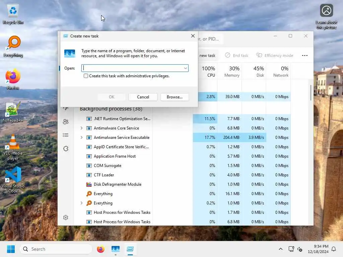Open Task Manager Services sidebar page
Image resolution: width=343 pixels, height=257 pixels.
click(66, 149)
